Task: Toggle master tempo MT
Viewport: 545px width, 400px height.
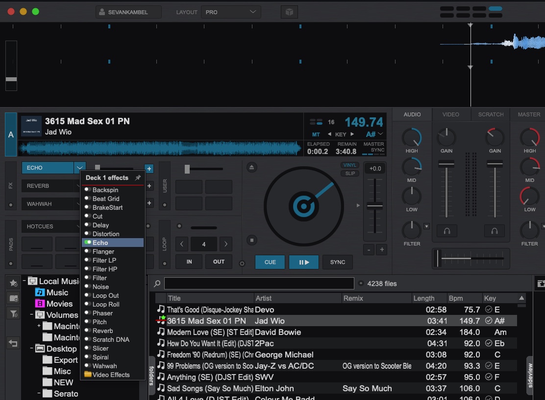Action: (x=316, y=134)
